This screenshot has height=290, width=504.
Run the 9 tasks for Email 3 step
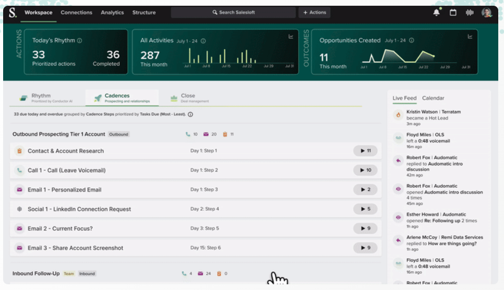365,248
